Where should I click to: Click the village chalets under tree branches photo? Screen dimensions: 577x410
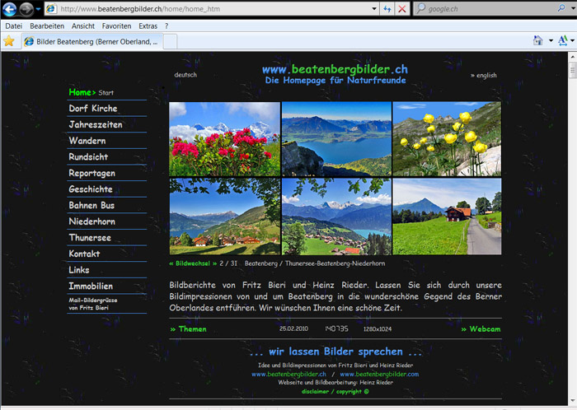(224, 217)
